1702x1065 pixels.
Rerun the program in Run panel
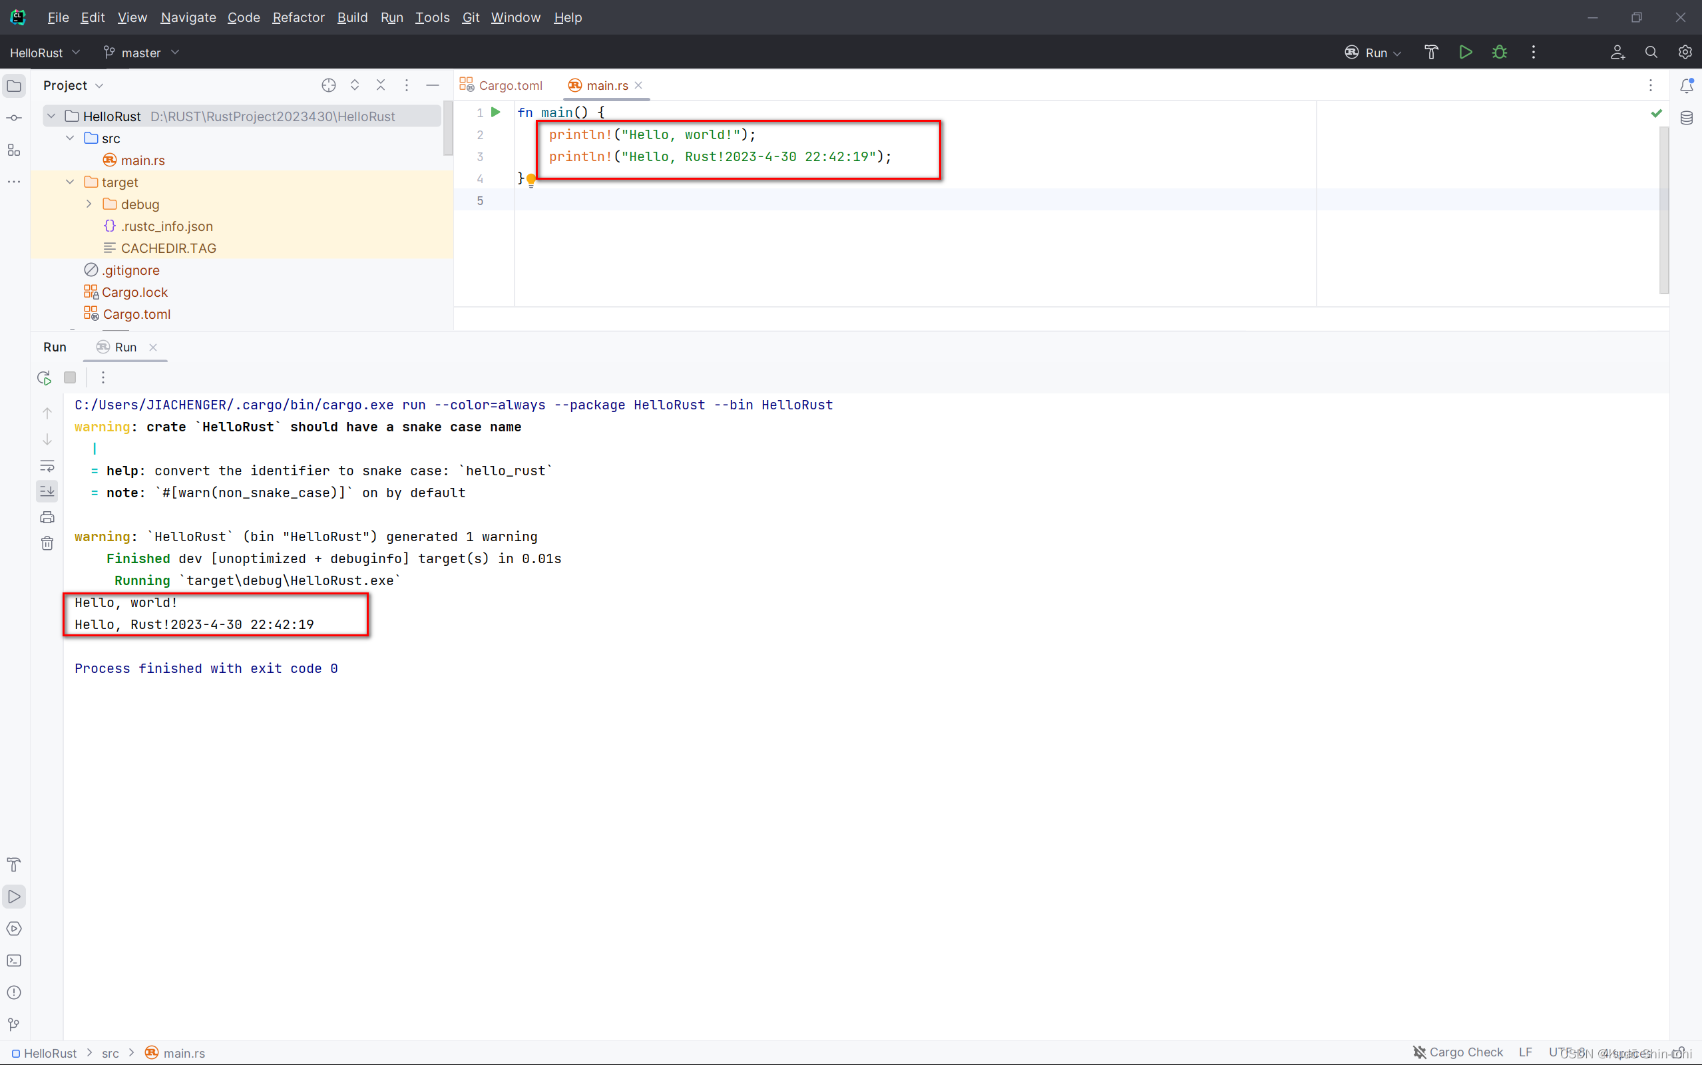(45, 377)
